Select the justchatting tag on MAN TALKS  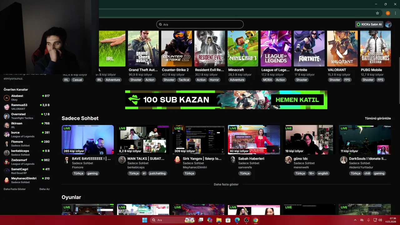point(157,173)
